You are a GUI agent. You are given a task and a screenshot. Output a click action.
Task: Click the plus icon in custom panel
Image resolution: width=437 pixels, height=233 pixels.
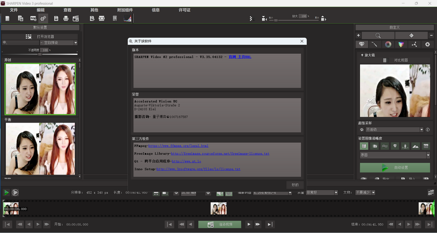[x=358, y=36]
